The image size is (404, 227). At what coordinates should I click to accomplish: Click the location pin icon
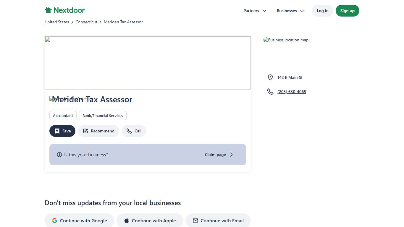coord(270,77)
